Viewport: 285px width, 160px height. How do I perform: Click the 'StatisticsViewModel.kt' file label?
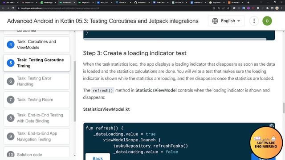[x=106, y=109]
